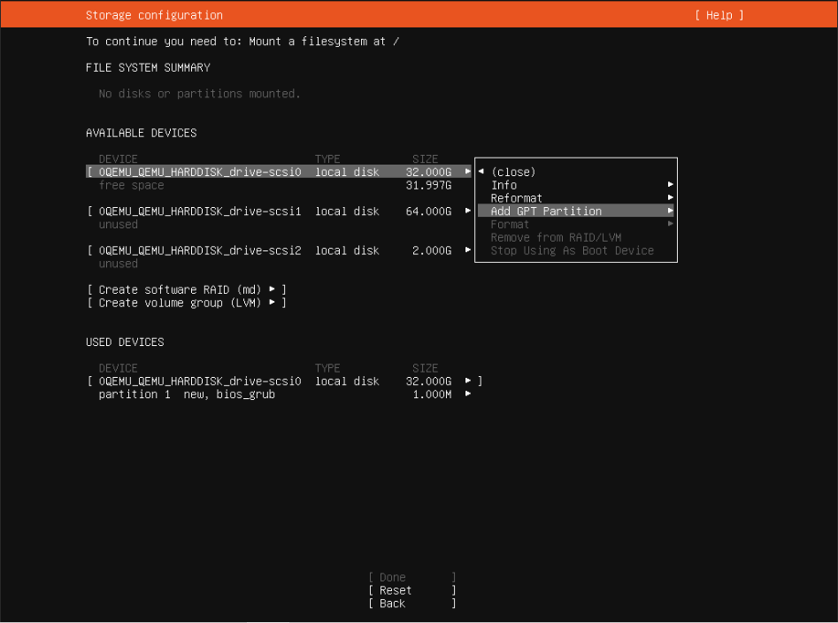
Task: Open arrow beside 1.000M partition
Action: click(468, 395)
